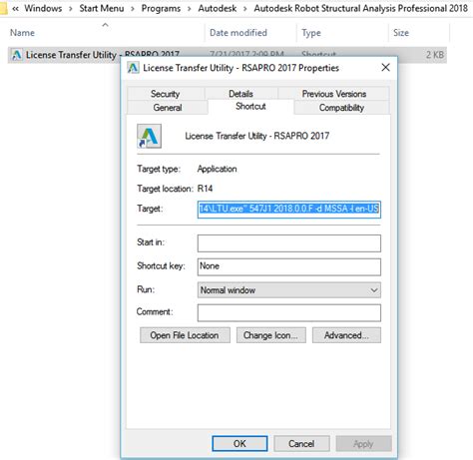Image resolution: width=473 pixels, height=460 pixels.
Task: Click the Target input field
Action: [x=289, y=210]
